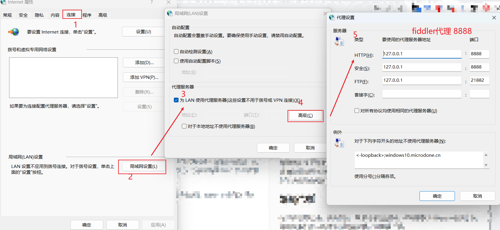Check same proxy for all protocols

(357, 111)
